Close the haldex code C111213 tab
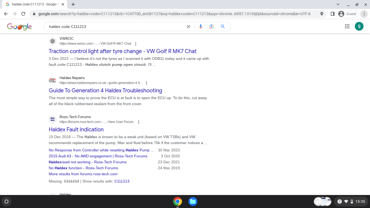Viewport: 370px width, 208px height. pos(63,4)
